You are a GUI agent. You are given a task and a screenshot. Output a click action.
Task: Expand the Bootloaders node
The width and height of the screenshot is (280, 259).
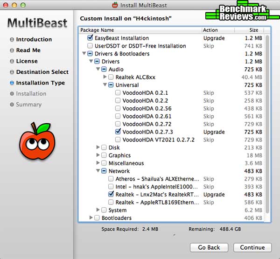click(91, 217)
